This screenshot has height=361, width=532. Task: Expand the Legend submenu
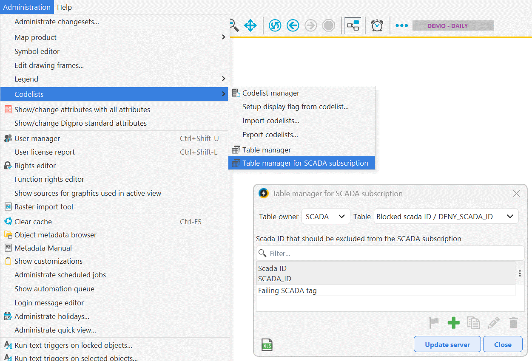click(115, 79)
